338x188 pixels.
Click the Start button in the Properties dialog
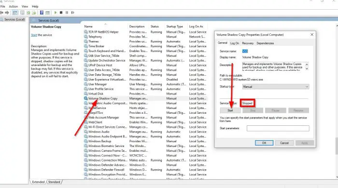(x=230, y=110)
